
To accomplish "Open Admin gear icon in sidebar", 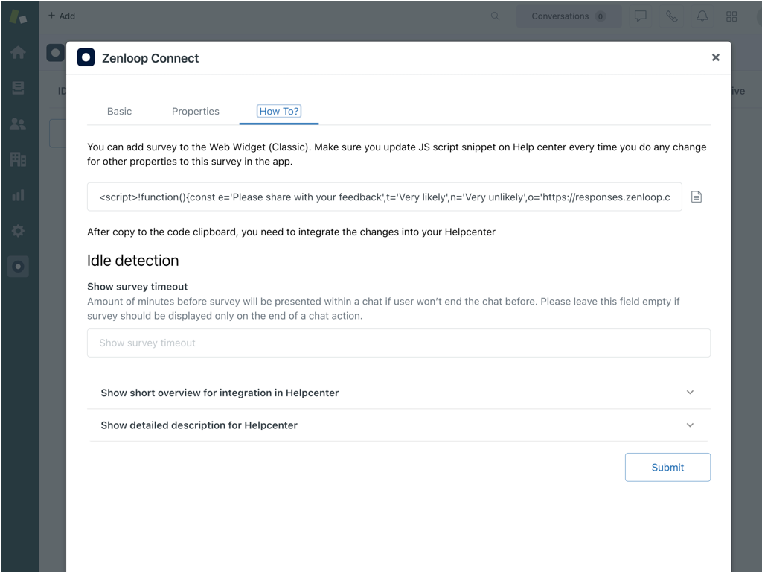I will (x=18, y=231).
